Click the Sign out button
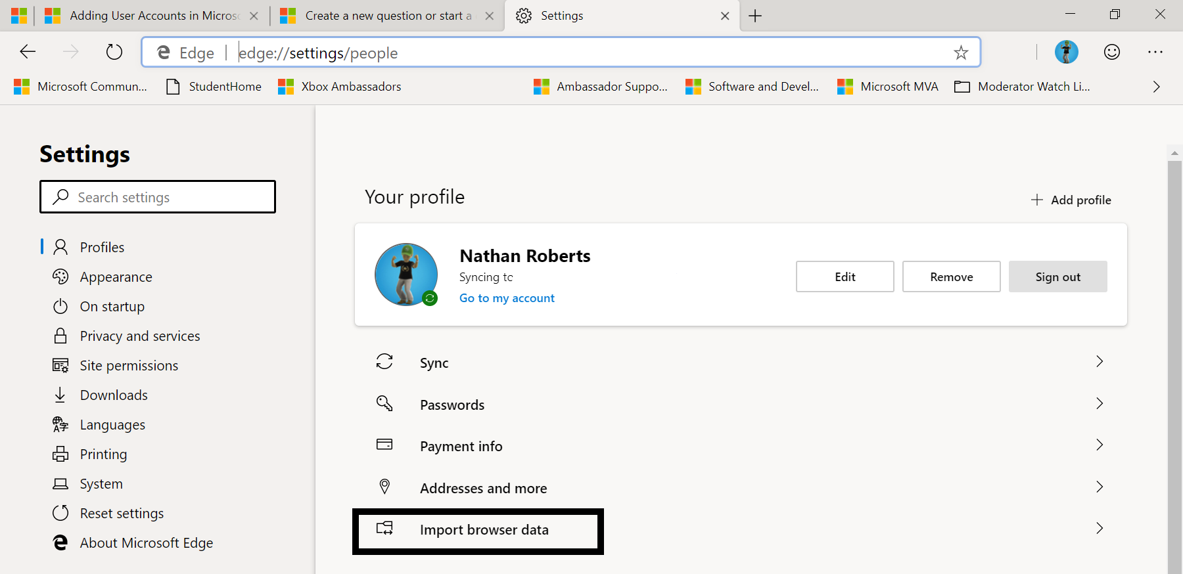The width and height of the screenshot is (1183, 574). (x=1058, y=276)
